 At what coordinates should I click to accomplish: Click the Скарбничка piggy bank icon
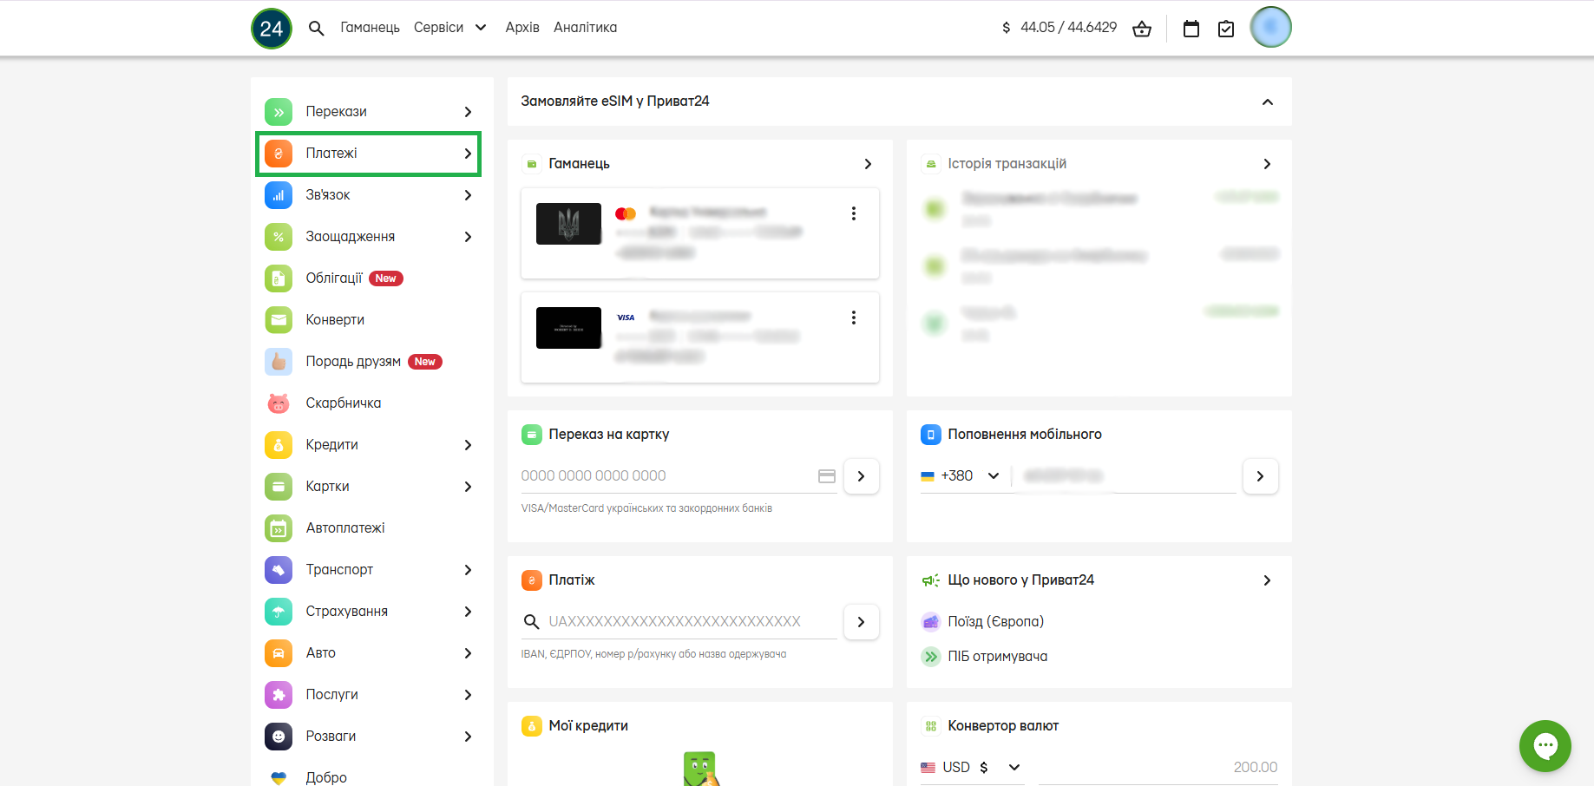(279, 403)
